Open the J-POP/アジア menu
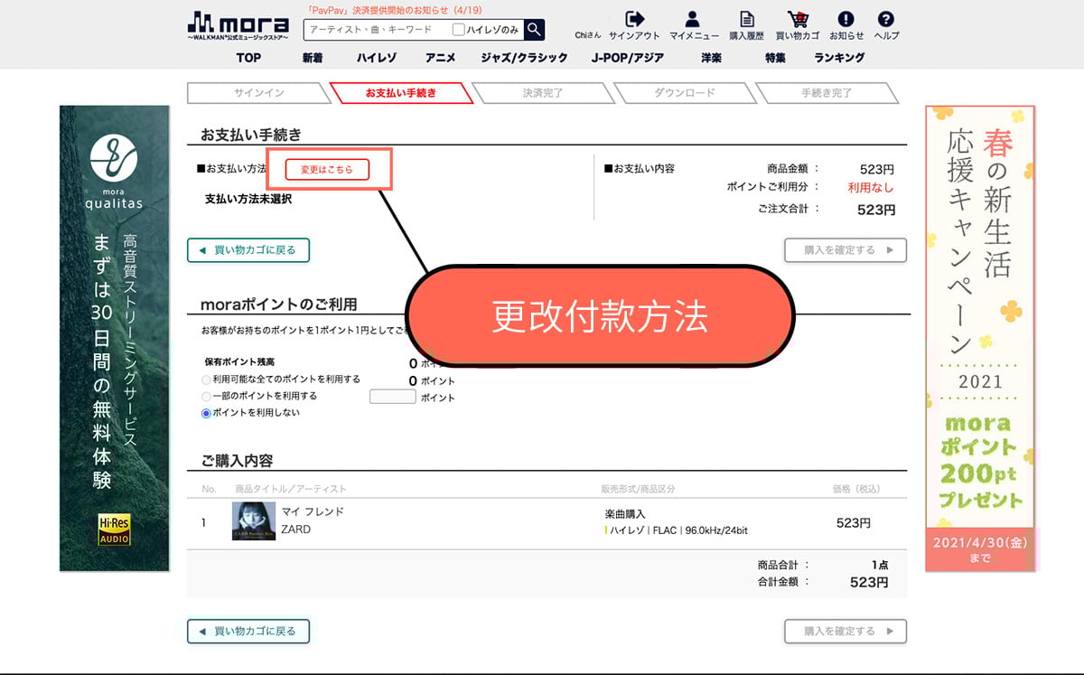Image resolution: width=1084 pixels, height=675 pixels. pyautogui.click(x=628, y=58)
